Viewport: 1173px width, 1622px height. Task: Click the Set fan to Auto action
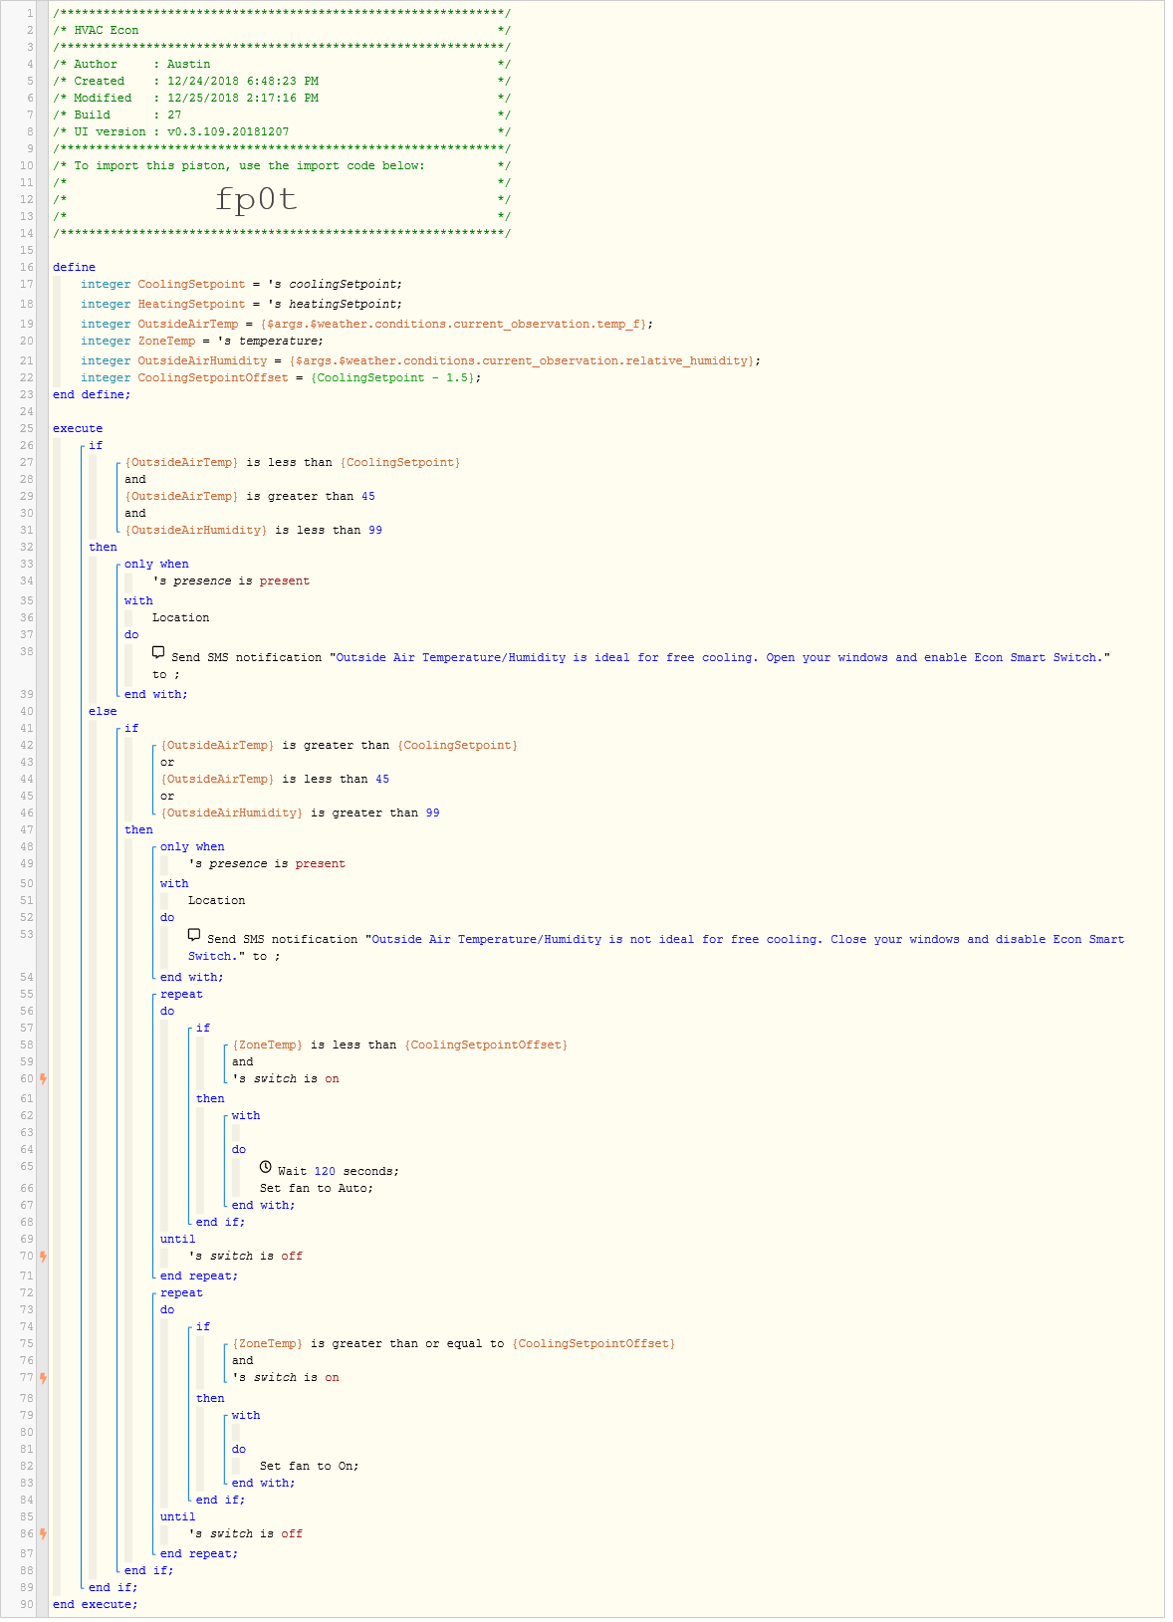317,1188
